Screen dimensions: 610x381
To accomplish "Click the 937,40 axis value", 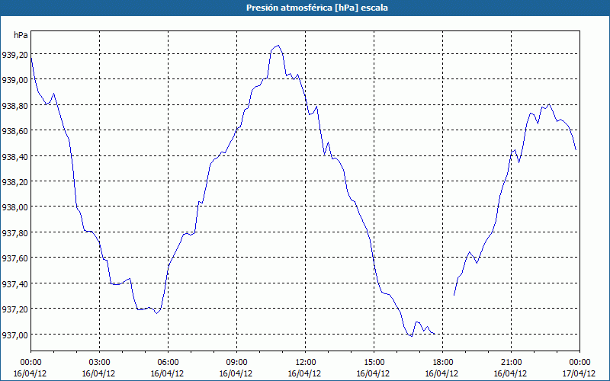I will 14,283.
